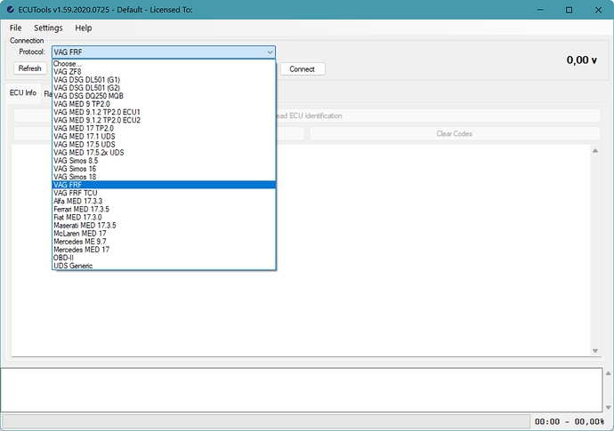
Task: Click the Connect button
Action: tap(303, 69)
